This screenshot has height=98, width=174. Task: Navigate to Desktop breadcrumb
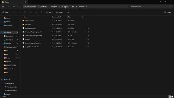point(43,7)
